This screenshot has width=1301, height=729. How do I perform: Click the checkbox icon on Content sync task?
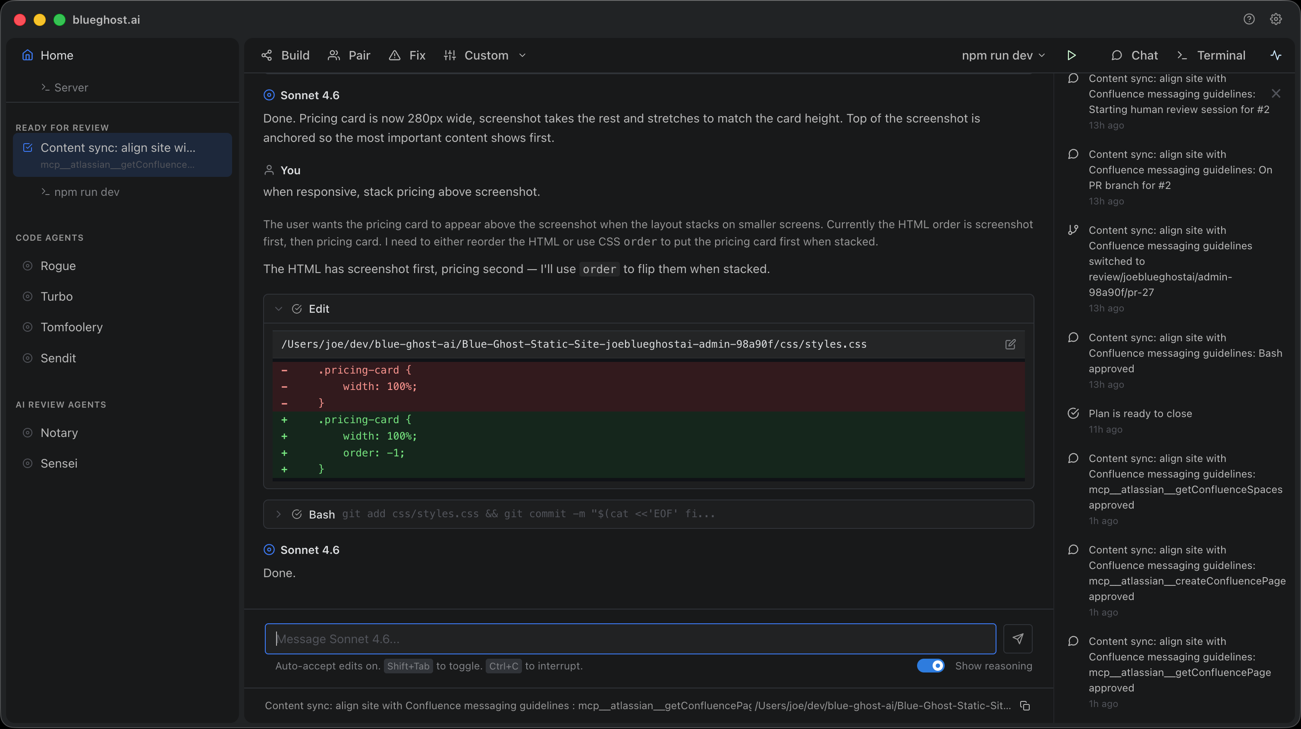(x=28, y=148)
